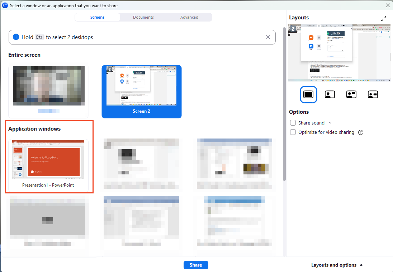Click the Options heading

coord(299,112)
